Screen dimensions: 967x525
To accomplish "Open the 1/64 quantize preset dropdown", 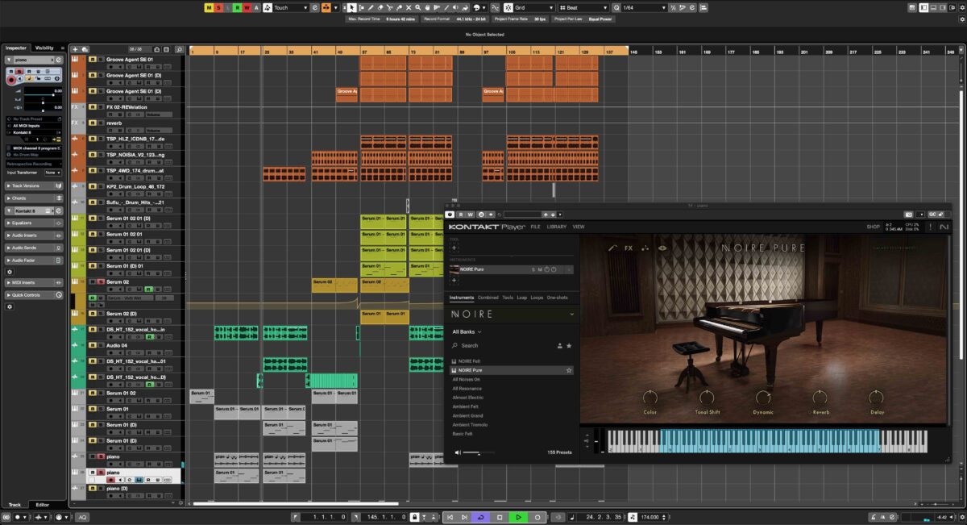I will [643, 7].
